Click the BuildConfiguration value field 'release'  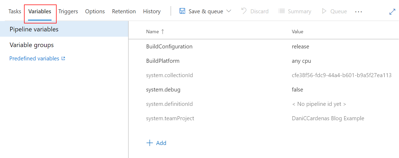(x=301, y=47)
